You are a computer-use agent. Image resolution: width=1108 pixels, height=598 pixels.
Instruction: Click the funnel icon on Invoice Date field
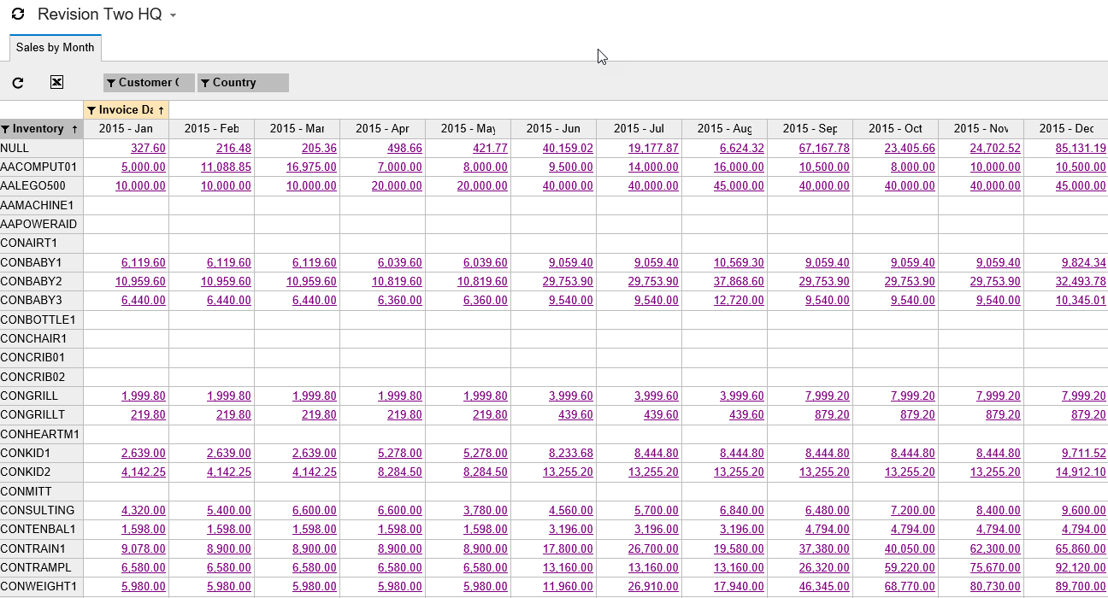click(x=91, y=110)
